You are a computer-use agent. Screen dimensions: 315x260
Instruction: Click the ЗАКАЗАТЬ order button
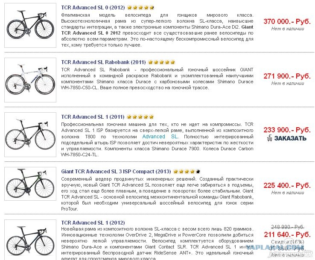tap(287, 138)
